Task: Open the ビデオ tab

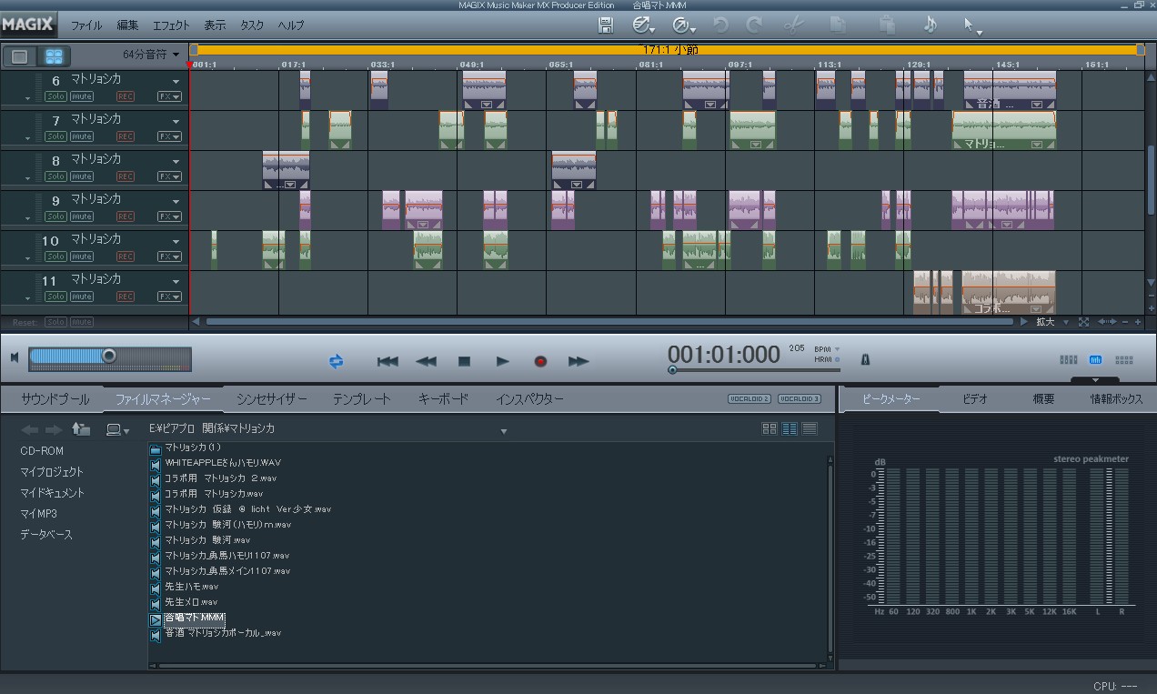Action: coord(975,399)
